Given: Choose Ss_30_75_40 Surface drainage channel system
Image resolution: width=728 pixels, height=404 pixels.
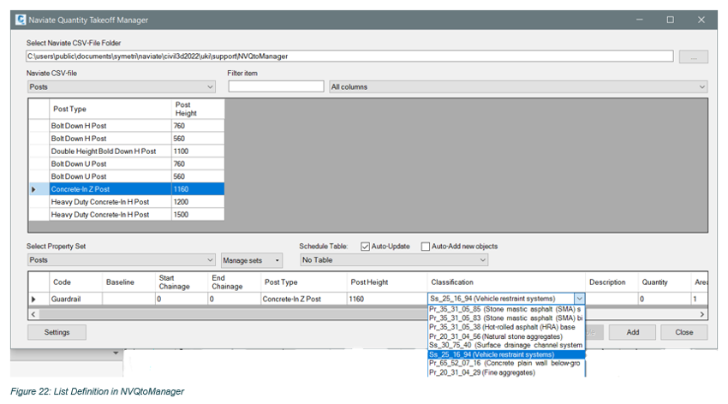Looking at the screenshot, I should pyautogui.click(x=506, y=345).
